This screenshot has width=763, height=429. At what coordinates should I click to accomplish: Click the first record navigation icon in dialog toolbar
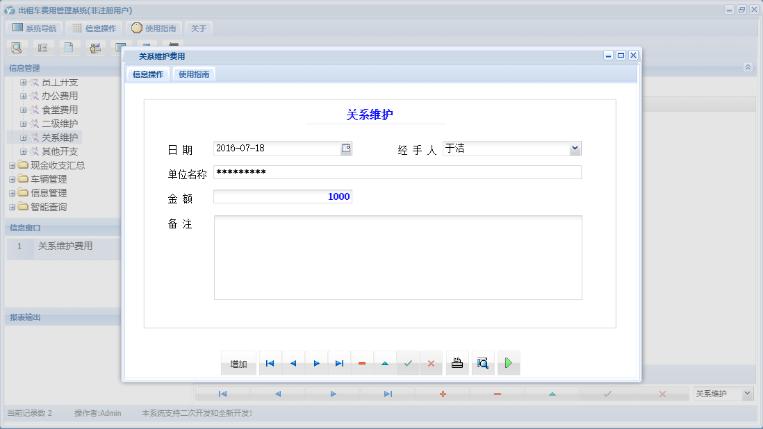tap(270, 362)
